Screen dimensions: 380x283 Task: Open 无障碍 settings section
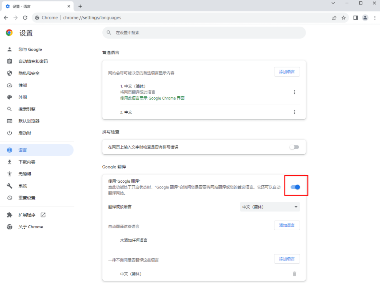(x=37, y=174)
